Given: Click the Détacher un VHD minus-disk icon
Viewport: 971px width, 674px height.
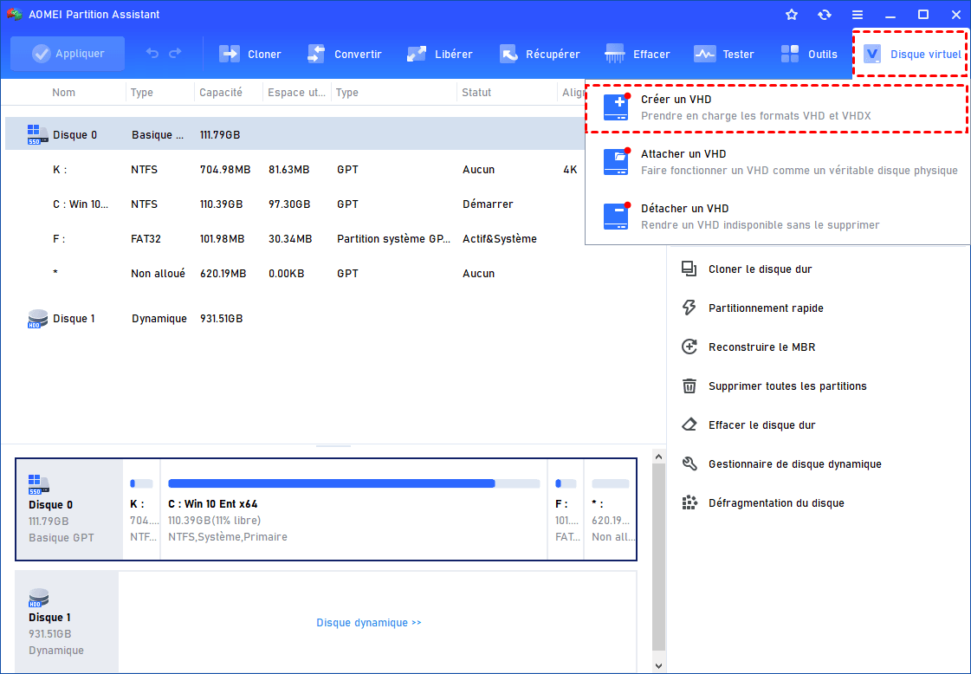Looking at the screenshot, I should tap(617, 217).
